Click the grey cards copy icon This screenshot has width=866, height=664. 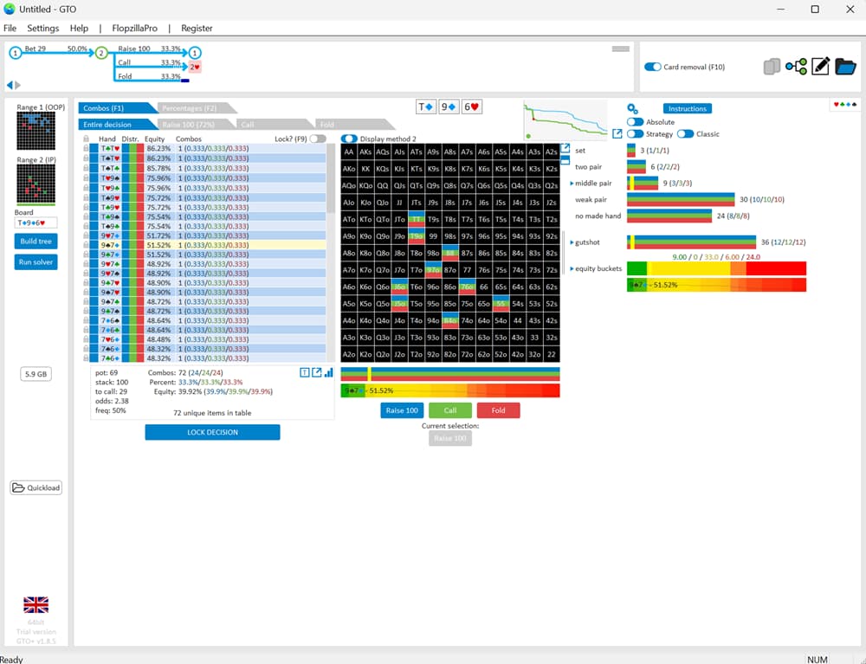point(772,67)
